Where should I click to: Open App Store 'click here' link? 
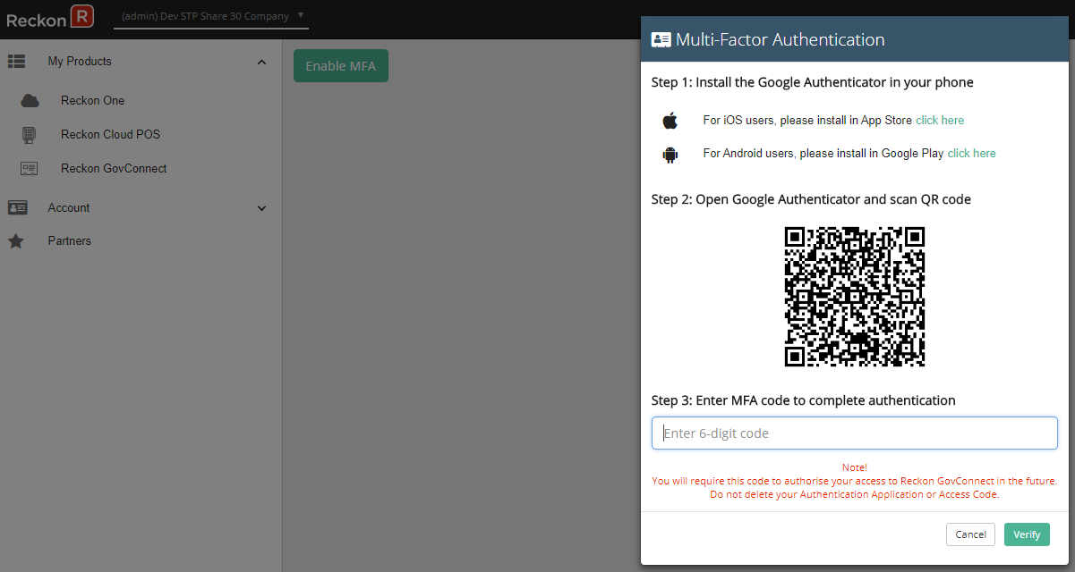pos(940,120)
